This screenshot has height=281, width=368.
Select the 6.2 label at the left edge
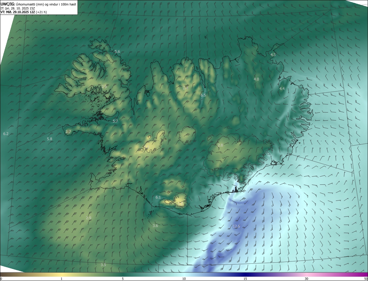[6, 134]
